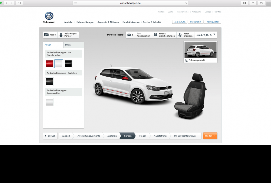This screenshot has width=271, height=183.
Task: Go to the Ausstattungsvariante step
Action: pyautogui.click(x=88, y=136)
